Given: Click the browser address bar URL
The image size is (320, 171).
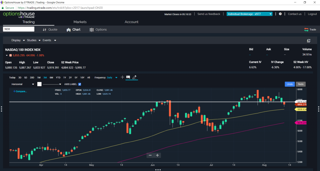Looking at the screenshot, I should coord(60,8).
